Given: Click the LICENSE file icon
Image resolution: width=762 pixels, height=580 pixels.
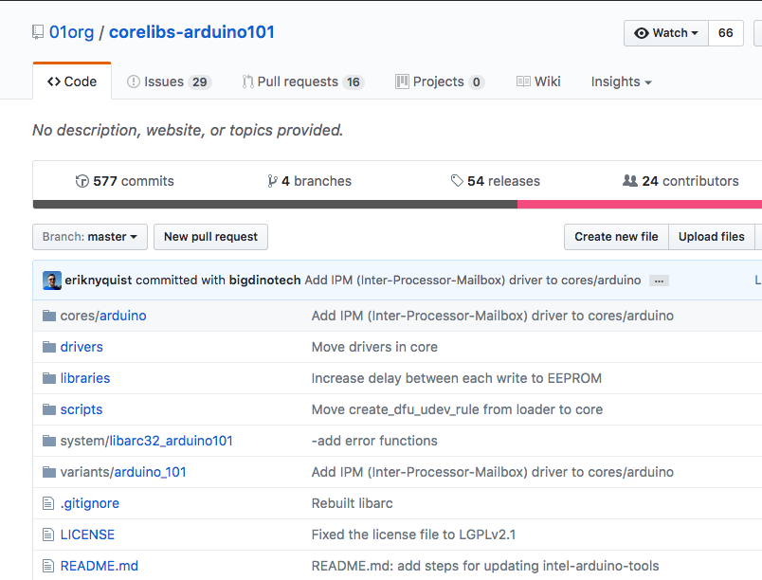Looking at the screenshot, I should pos(49,535).
